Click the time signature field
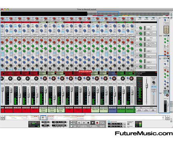 coord(45,125)
